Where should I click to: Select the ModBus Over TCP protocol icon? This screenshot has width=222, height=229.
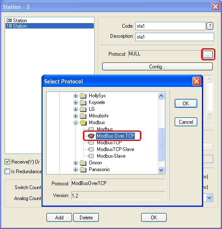91,136
